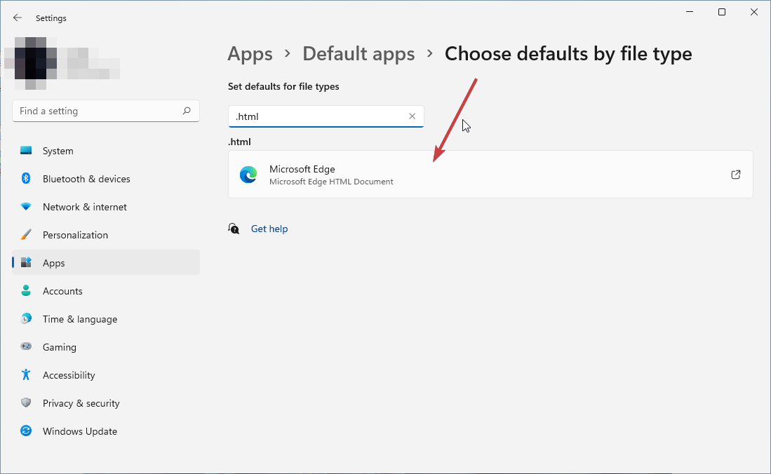Go to Privacy & security
Image resolution: width=771 pixels, height=474 pixels.
pyautogui.click(x=81, y=403)
